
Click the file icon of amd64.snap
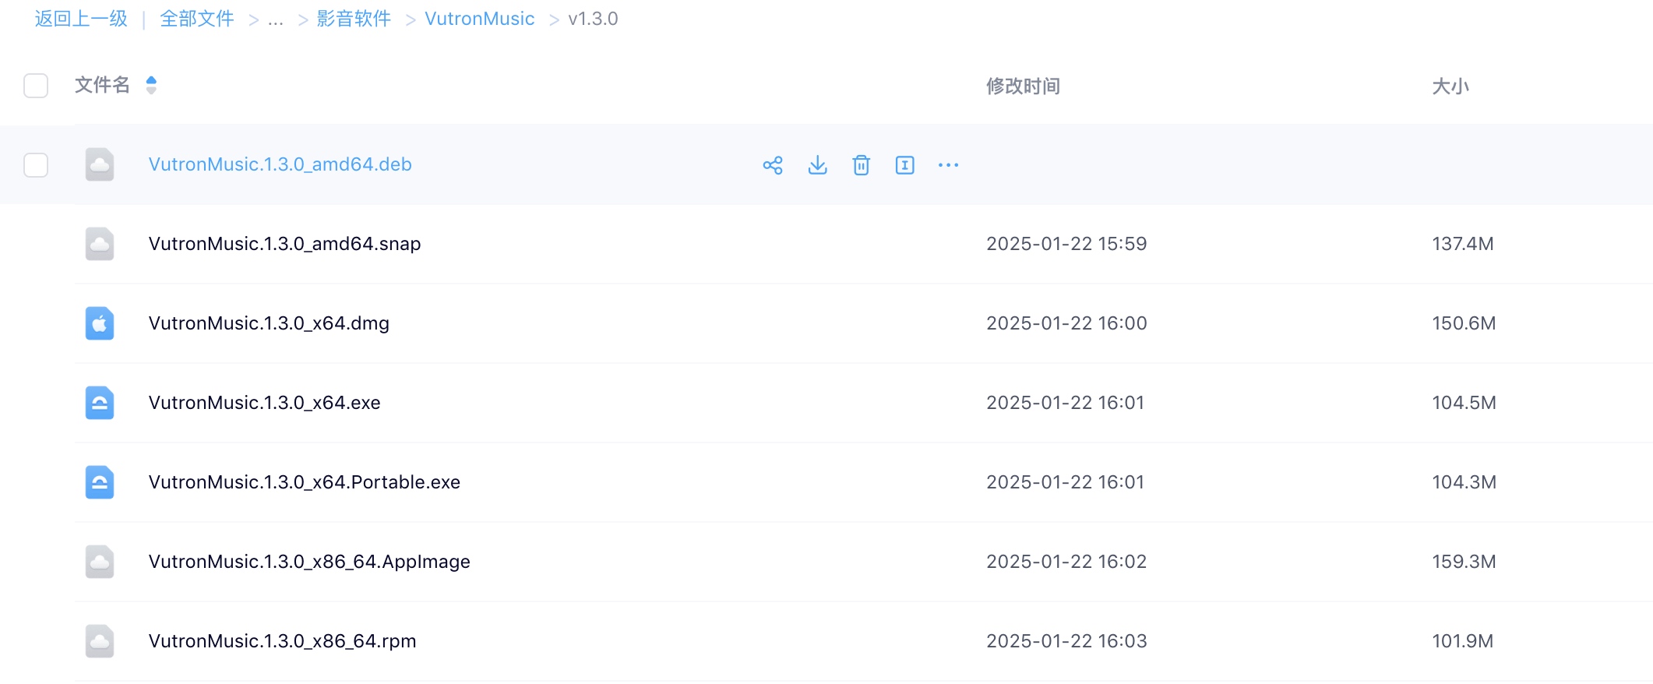point(100,244)
